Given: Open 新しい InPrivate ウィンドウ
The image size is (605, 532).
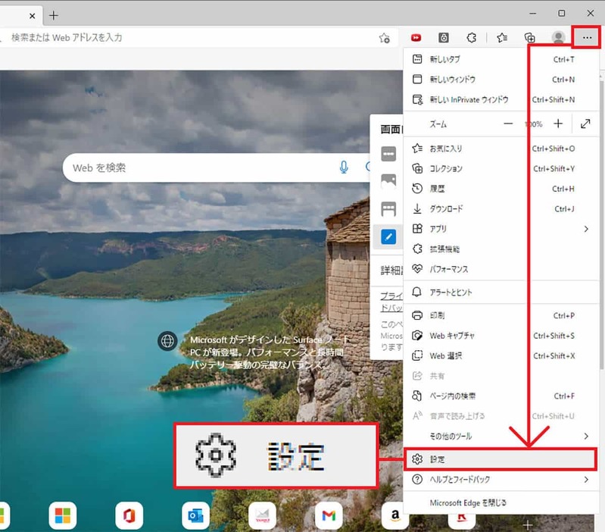Looking at the screenshot, I should tap(501, 99).
